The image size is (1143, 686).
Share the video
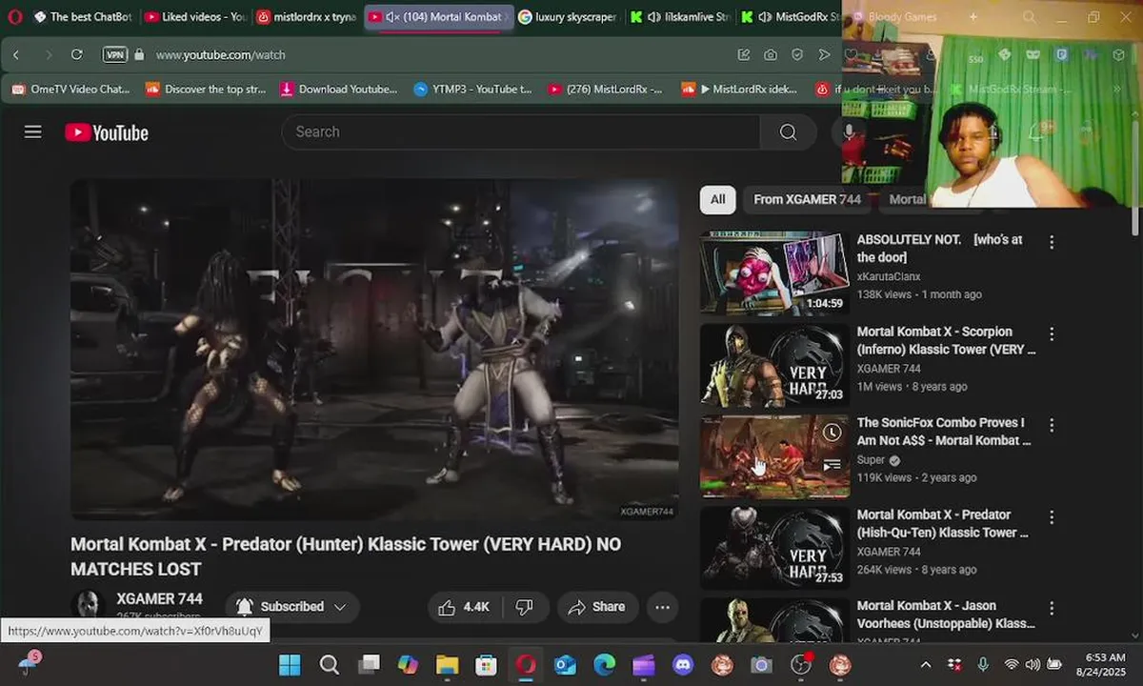click(596, 607)
